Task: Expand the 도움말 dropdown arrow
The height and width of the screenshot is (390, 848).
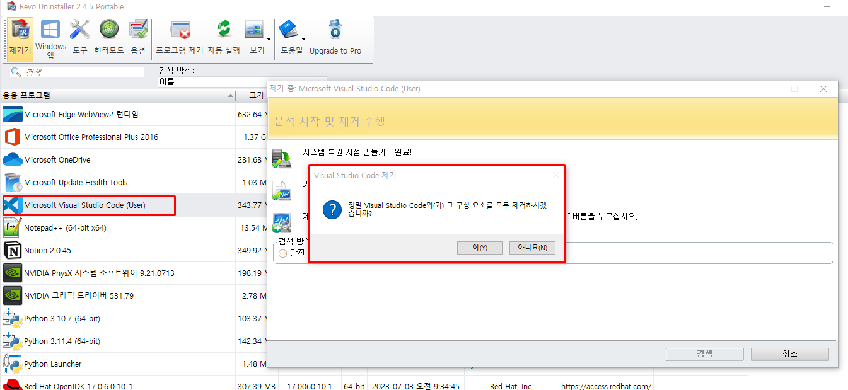Action: pyautogui.click(x=304, y=38)
